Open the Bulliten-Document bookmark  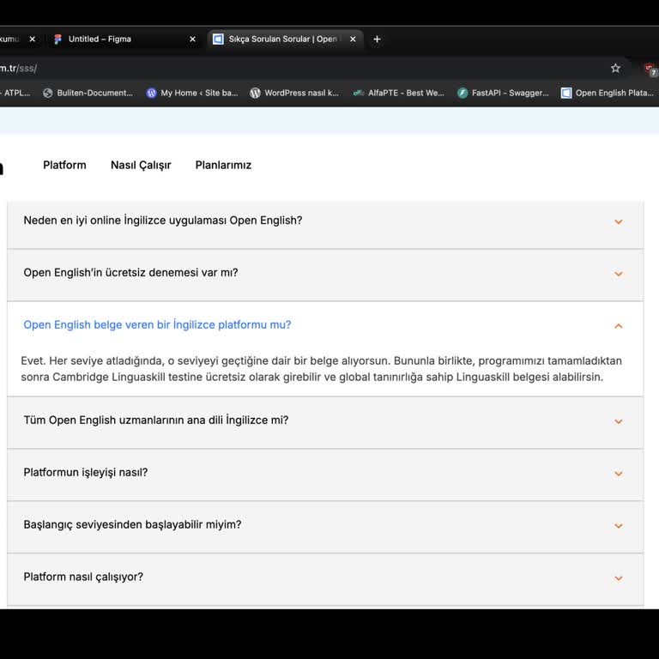pyautogui.click(x=88, y=93)
